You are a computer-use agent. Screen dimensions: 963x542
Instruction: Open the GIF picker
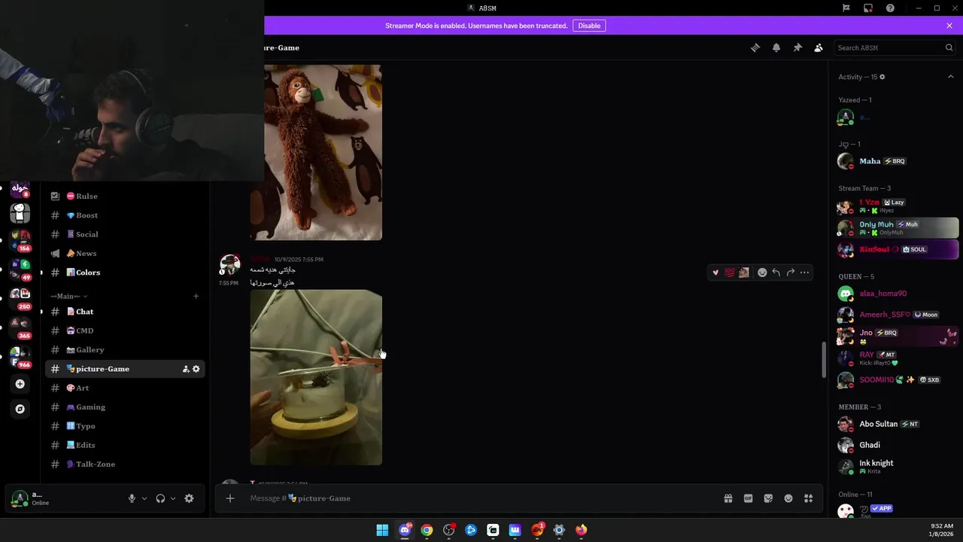coord(748,498)
